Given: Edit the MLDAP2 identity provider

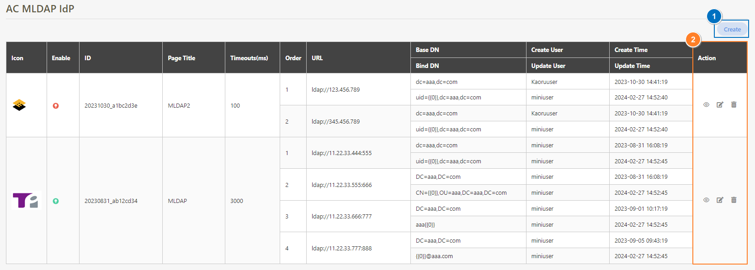Looking at the screenshot, I should pyautogui.click(x=720, y=105).
